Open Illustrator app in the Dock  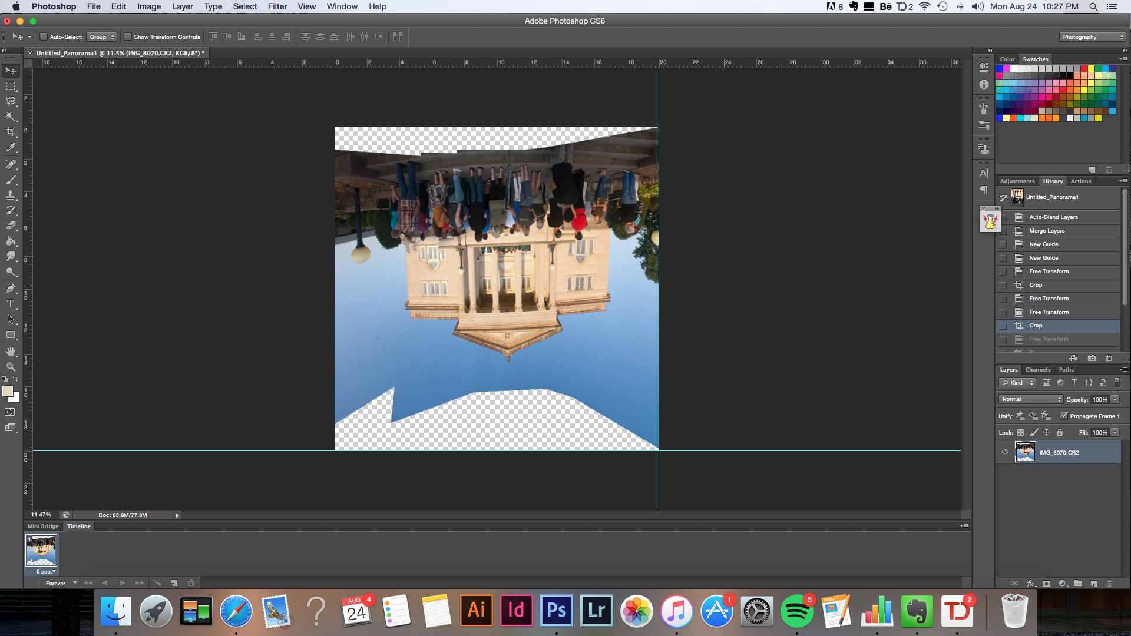(x=476, y=610)
